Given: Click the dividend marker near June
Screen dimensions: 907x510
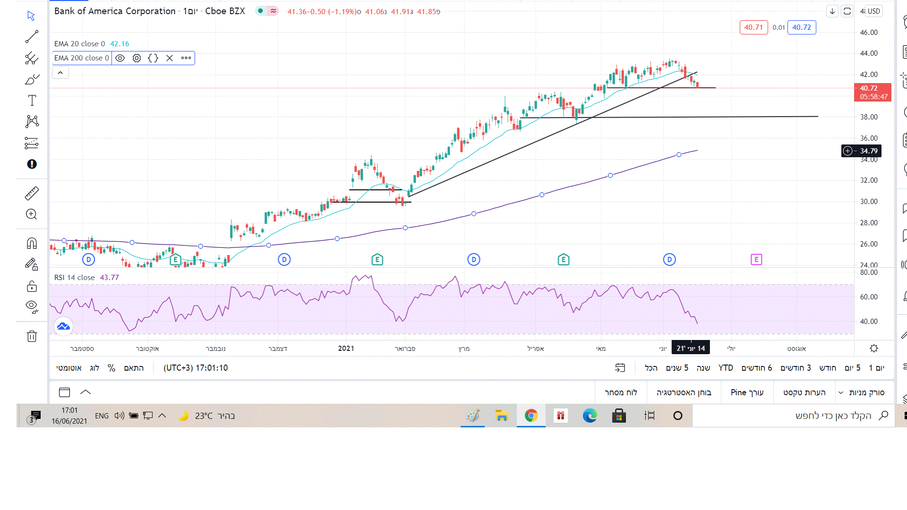Looking at the screenshot, I should click(669, 259).
